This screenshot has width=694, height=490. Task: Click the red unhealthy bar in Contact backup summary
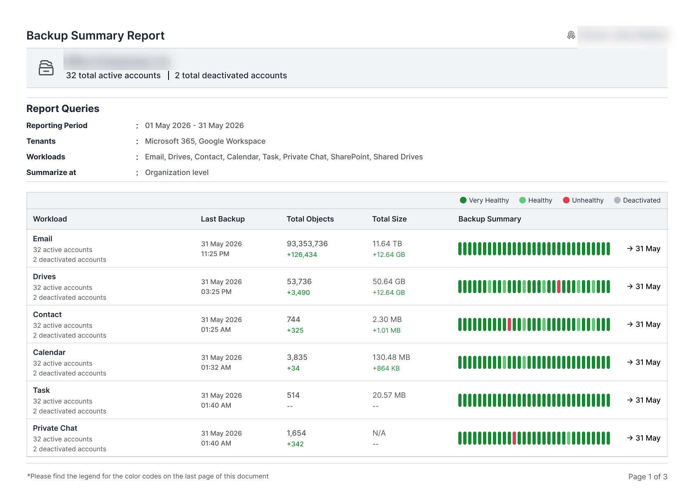pos(509,324)
